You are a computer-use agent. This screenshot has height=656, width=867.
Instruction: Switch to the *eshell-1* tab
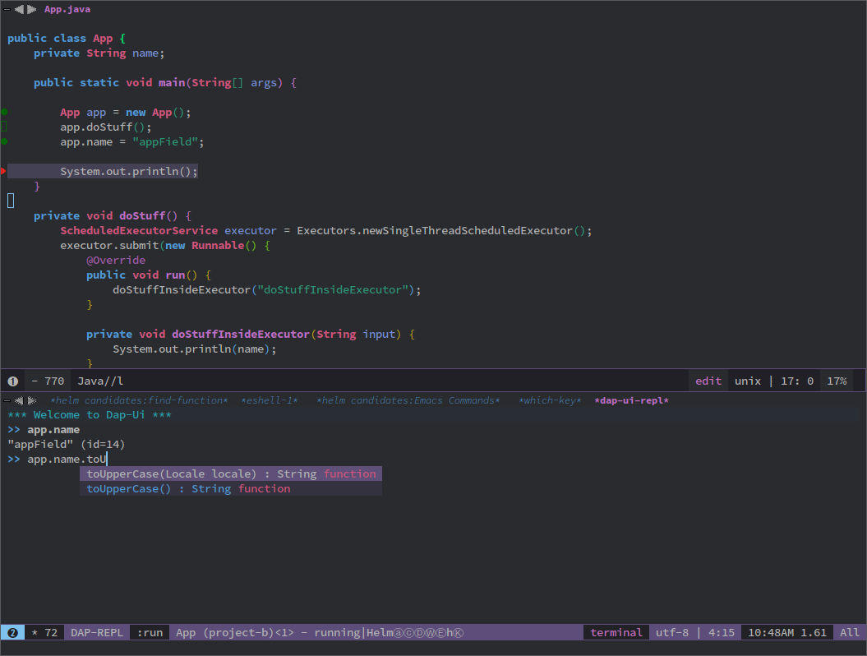tap(270, 400)
